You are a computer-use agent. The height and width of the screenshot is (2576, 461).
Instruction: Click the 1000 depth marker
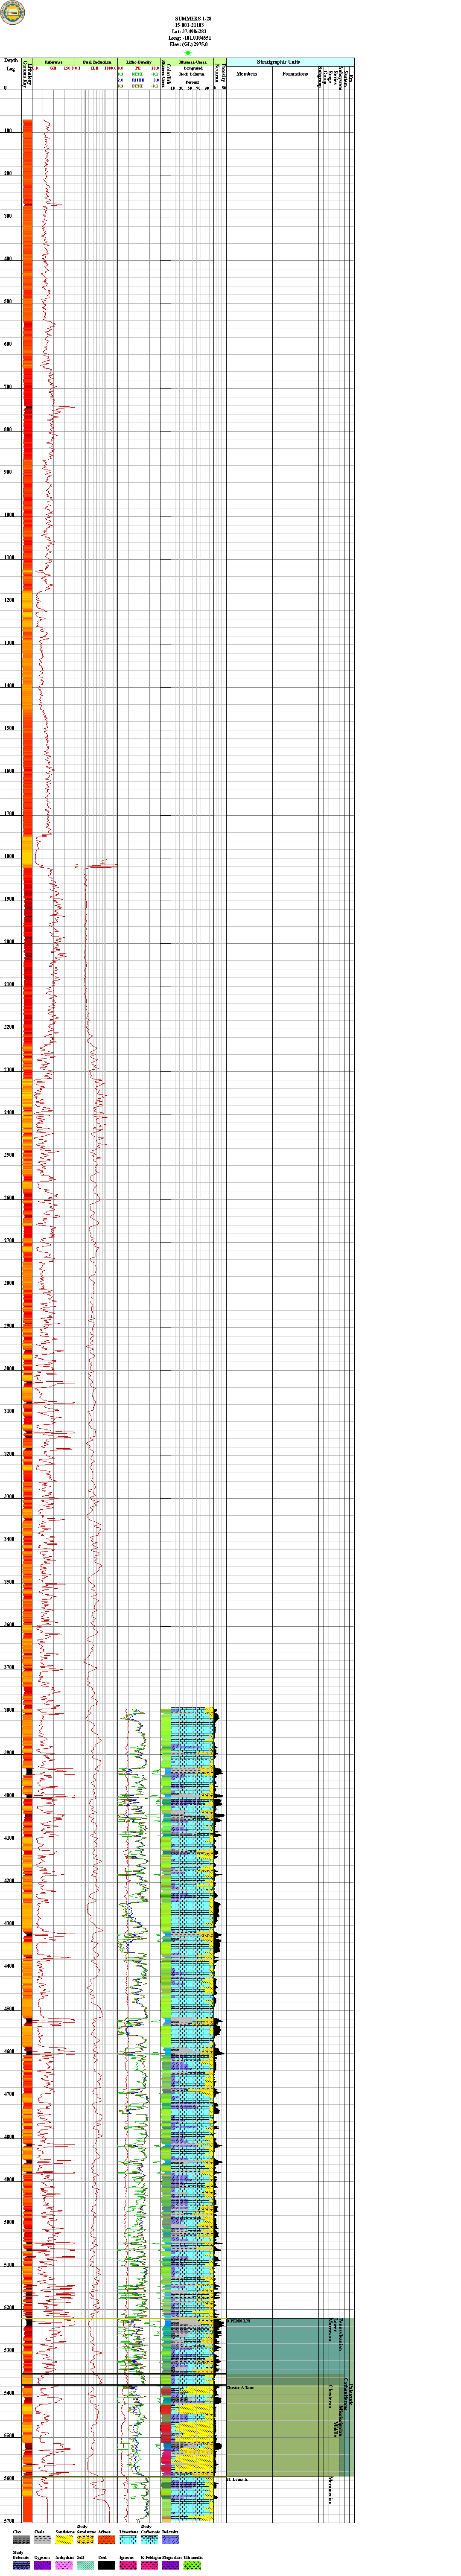pyautogui.click(x=9, y=515)
